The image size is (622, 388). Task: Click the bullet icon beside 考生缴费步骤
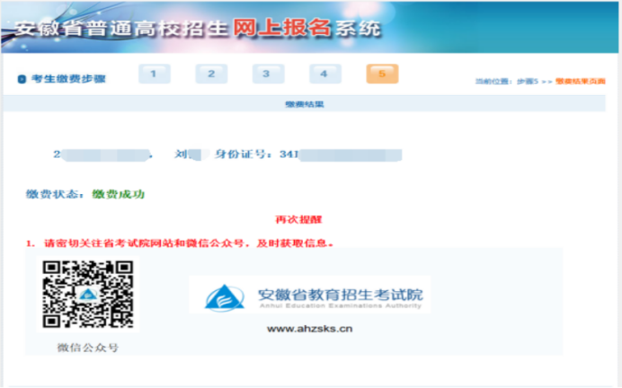[x=21, y=79]
